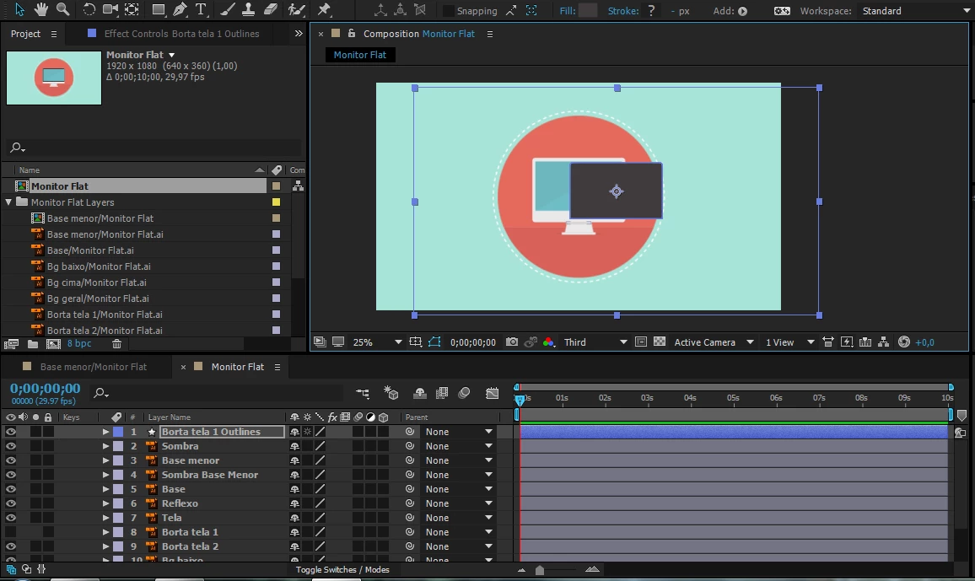Viewport: 975px width, 581px height.
Task: Choose the Horizontal Type tool
Action: [201, 10]
